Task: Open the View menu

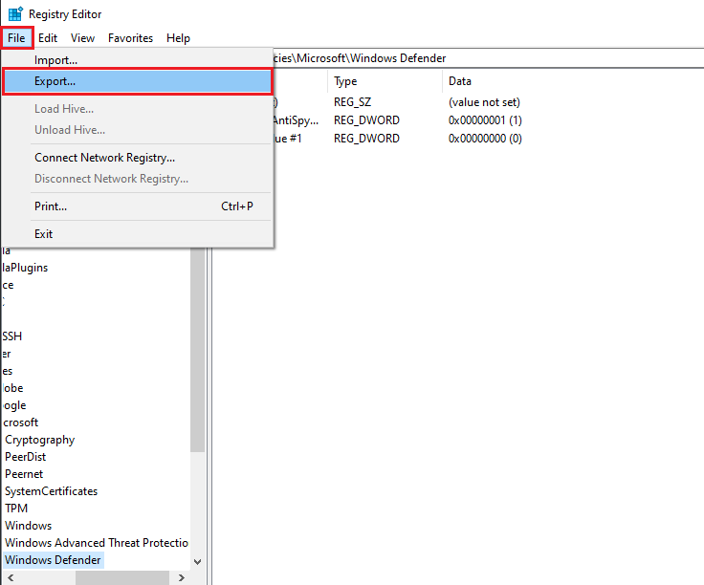Action: 82,38
